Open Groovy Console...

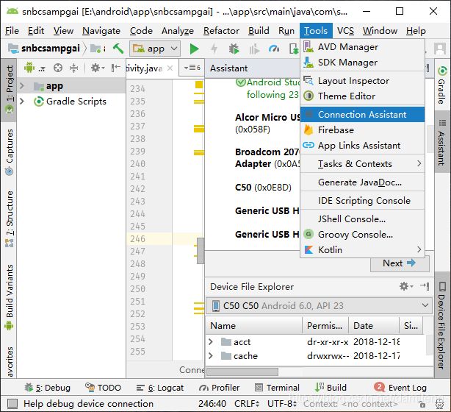362,235
